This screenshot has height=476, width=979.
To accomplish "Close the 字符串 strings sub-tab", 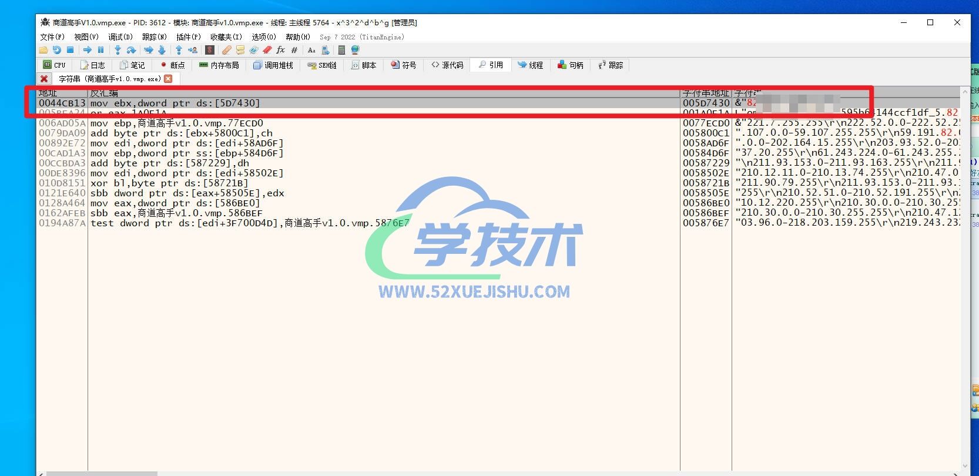I will (168, 79).
